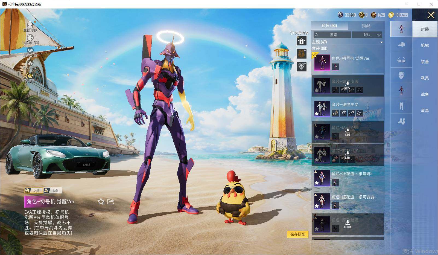Select 套装-理性主义 outfit thumbnail
Image resolution: width=438 pixels, height=255 pixels.
coord(322,108)
